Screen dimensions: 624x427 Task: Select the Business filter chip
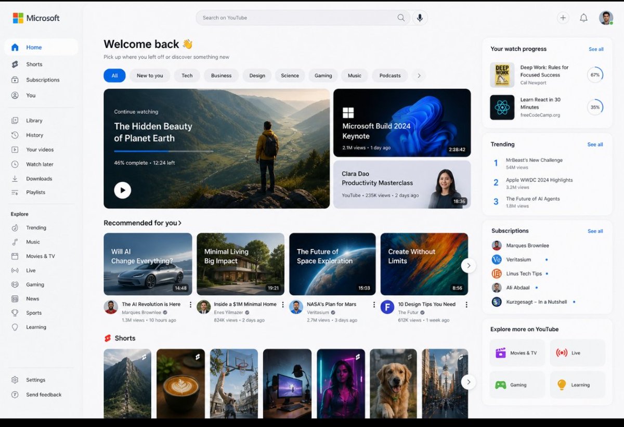point(221,76)
